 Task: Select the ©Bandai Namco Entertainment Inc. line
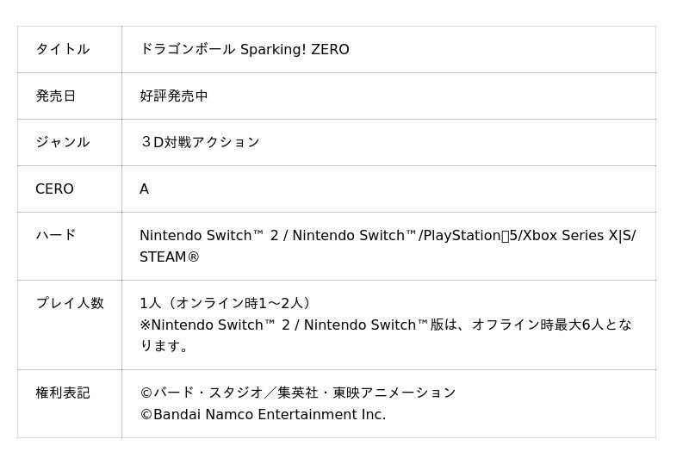click(x=263, y=414)
